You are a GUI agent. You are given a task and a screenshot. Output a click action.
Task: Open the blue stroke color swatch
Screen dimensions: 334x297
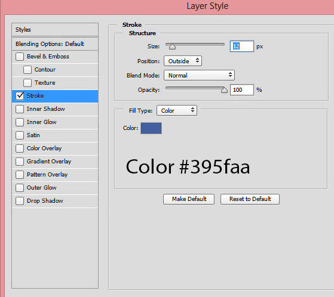pos(151,128)
